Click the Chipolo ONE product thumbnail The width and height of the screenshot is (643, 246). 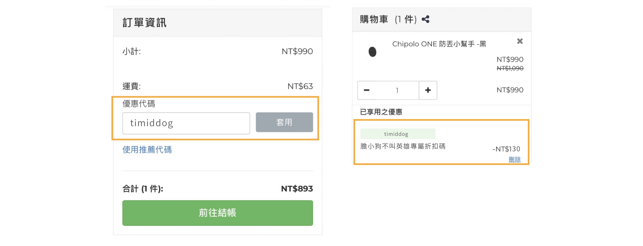click(x=372, y=52)
